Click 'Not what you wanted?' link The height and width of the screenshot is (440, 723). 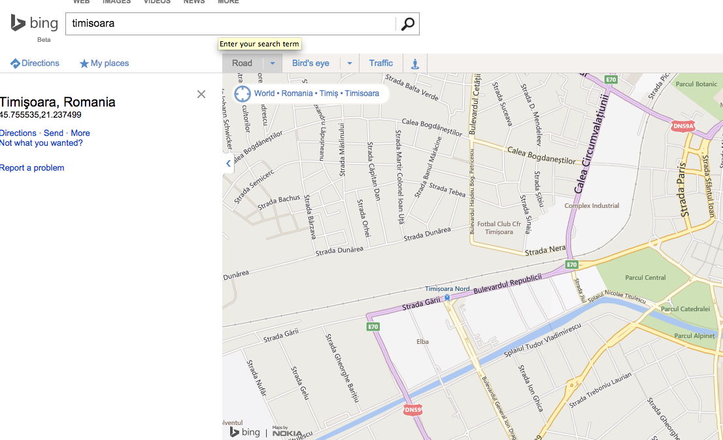point(41,143)
